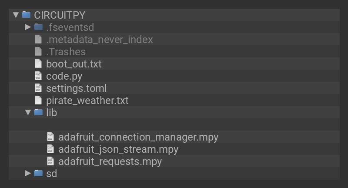Select the .Trashes entry
Image resolution: width=348 pixels, height=188 pixels.
pos(66,51)
